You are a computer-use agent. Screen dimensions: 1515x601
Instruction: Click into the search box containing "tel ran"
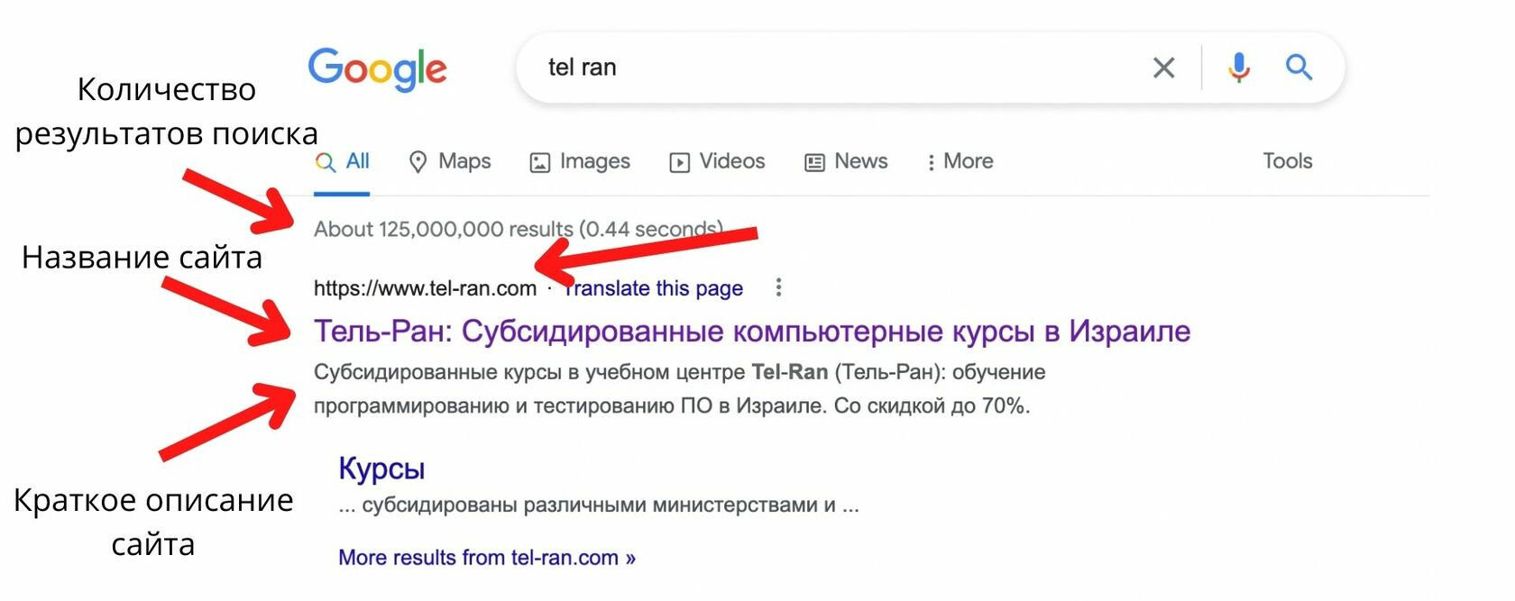click(x=812, y=68)
